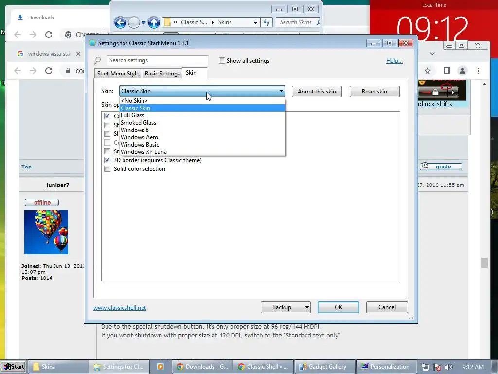Choose Smoked Glass skin option
The width and height of the screenshot is (498, 374).
[202, 122]
